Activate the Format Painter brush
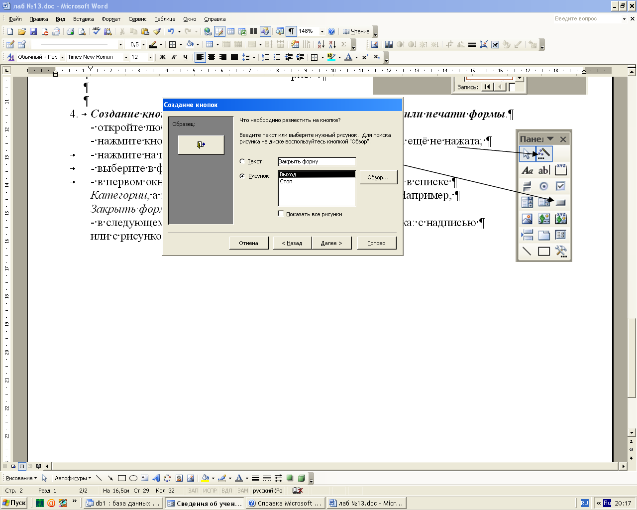Viewport: 637px width, 510px height. click(157, 31)
